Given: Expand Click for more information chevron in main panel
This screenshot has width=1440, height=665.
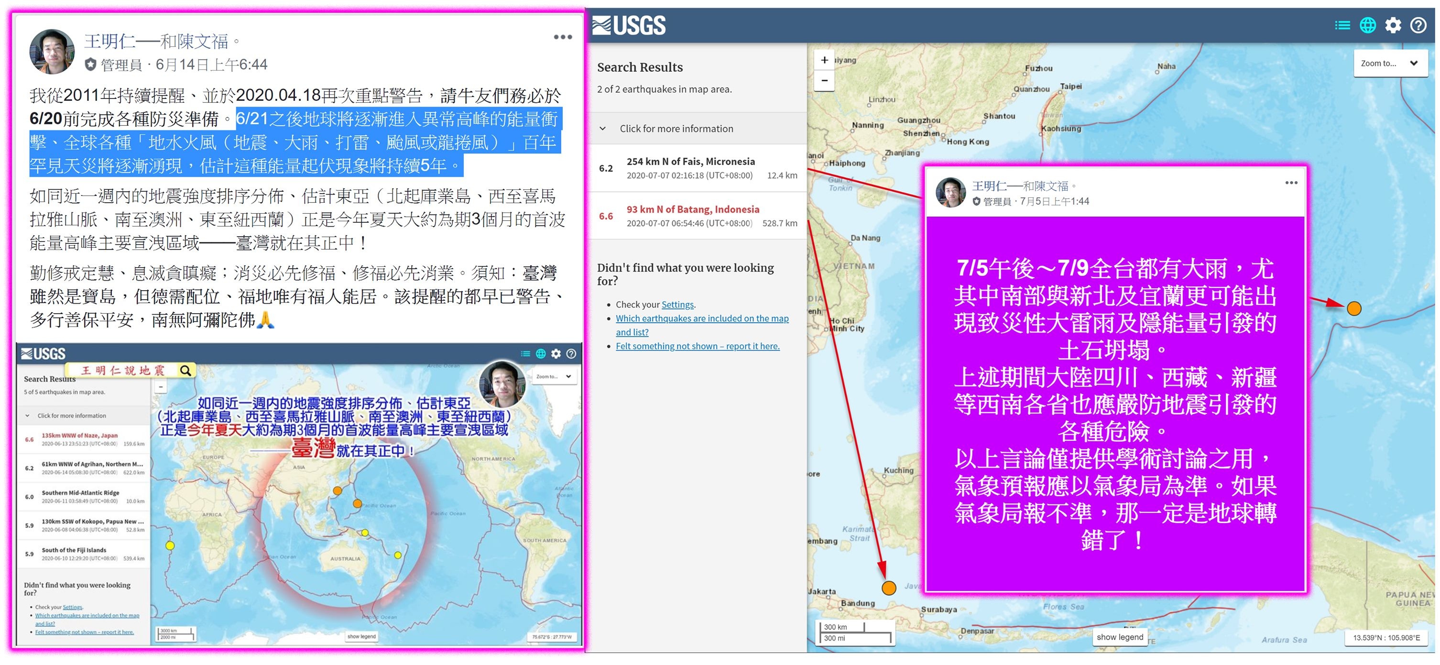Looking at the screenshot, I should click(x=602, y=129).
